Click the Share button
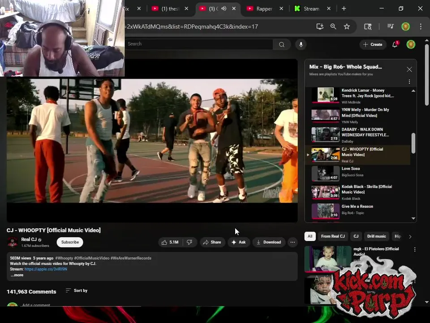The width and height of the screenshot is (430, 323). pyautogui.click(x=212, y=242)
